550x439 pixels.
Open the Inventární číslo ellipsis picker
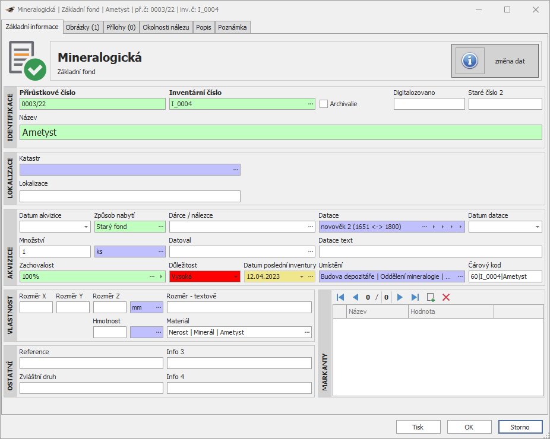pos(311,104)
